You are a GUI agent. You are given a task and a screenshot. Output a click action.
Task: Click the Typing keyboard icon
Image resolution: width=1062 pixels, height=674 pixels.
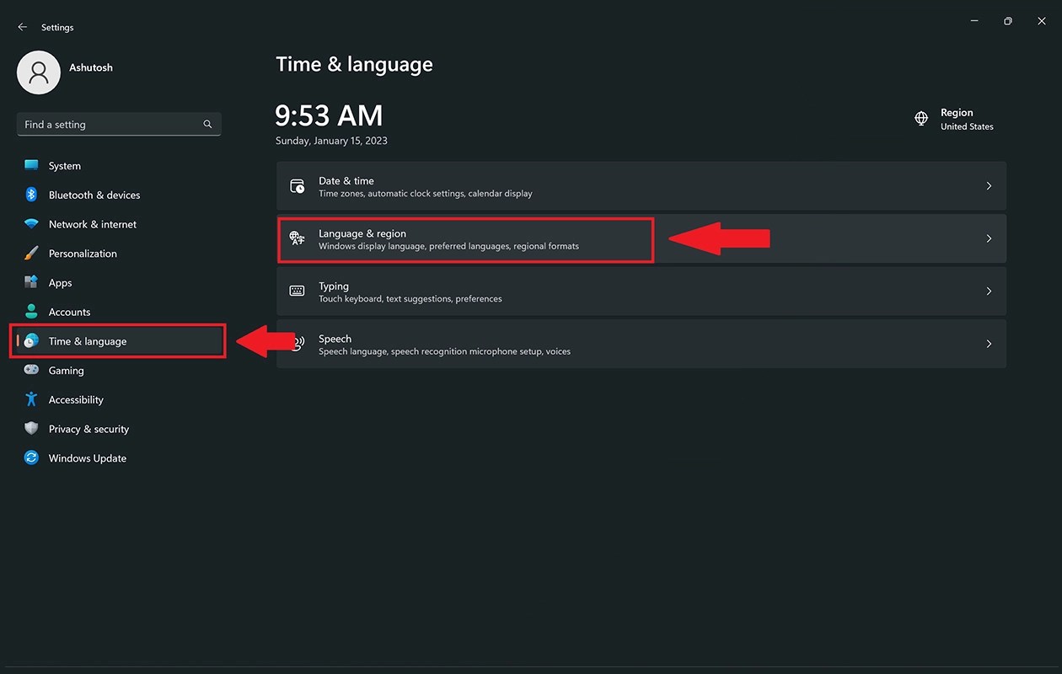pos(298,292)
